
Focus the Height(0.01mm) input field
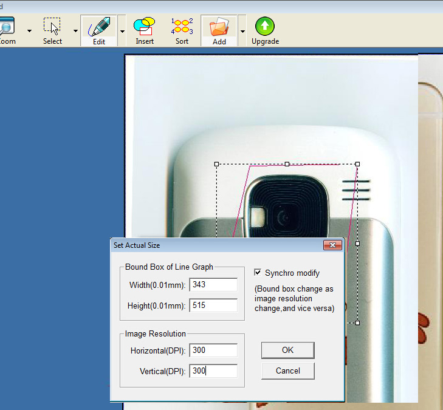pyautogui.click(x=213, y=306)
